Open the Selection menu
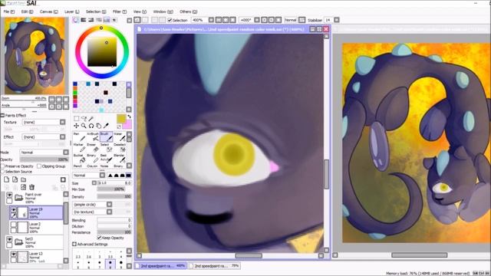This screenshot has height=276, width=491. click(96, 11)
